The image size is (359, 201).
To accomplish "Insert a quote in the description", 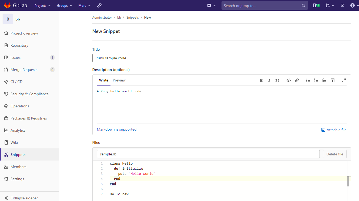I will (x=277, y=80).
